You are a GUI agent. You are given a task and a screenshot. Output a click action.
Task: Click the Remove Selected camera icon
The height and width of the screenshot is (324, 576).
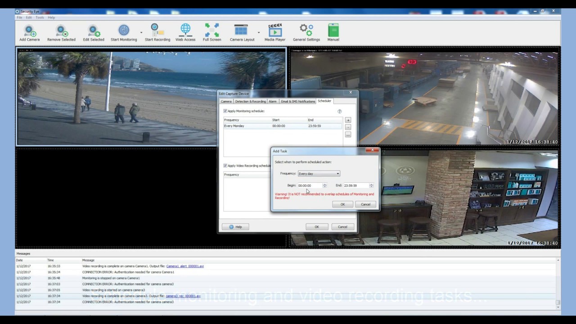click(x=61, y=31)
